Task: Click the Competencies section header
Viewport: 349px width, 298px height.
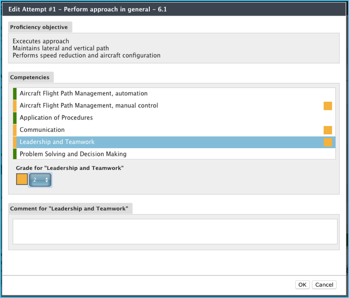Action: [31, 77]
